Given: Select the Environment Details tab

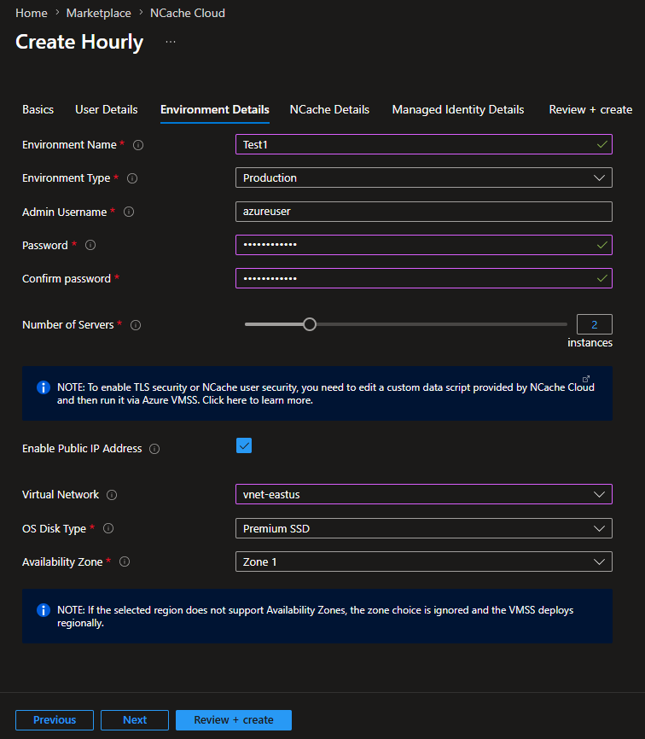Looking at the screenshot, I should [x=215, y=109].
